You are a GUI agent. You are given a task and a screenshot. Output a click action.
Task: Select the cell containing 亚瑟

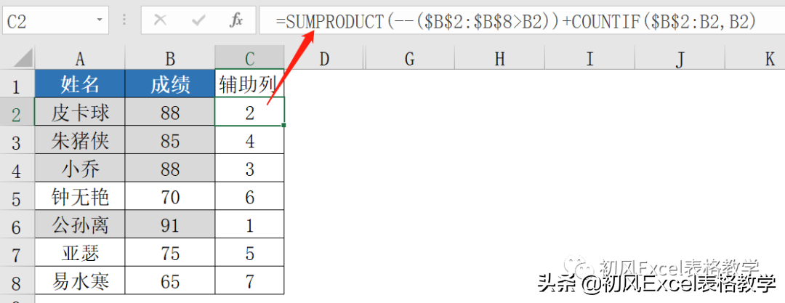[80, 252]
